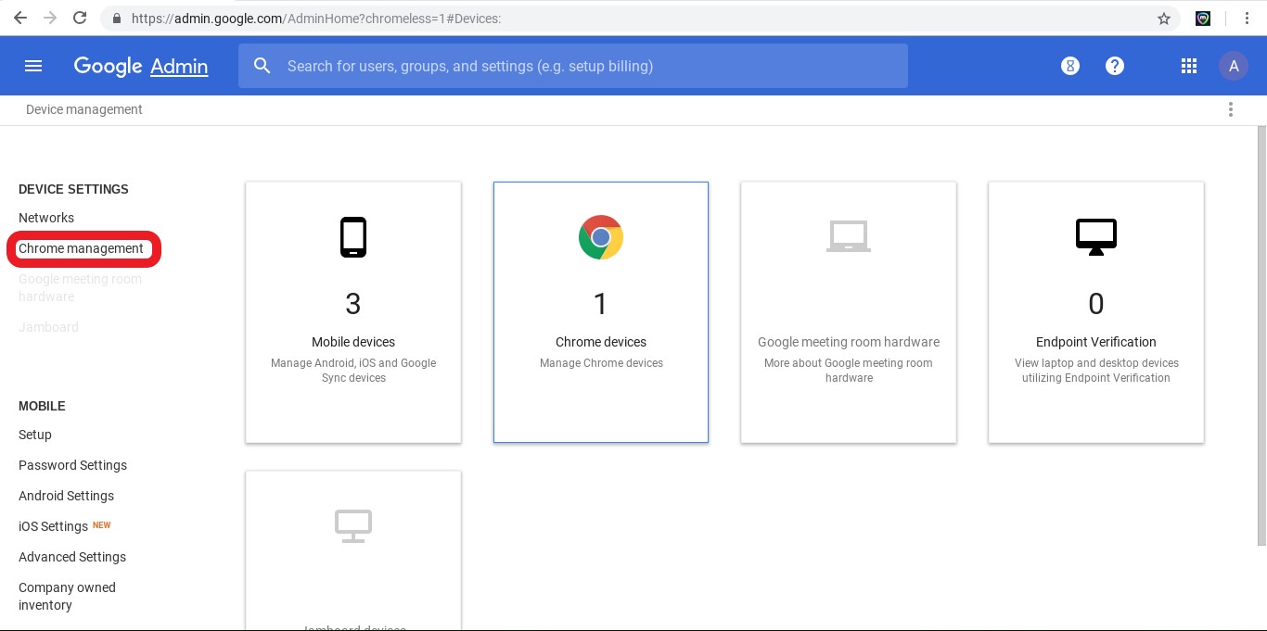Open the shield extension icon in the toolbar
The image size is (1267, 631).
(x=1203, y=18)
